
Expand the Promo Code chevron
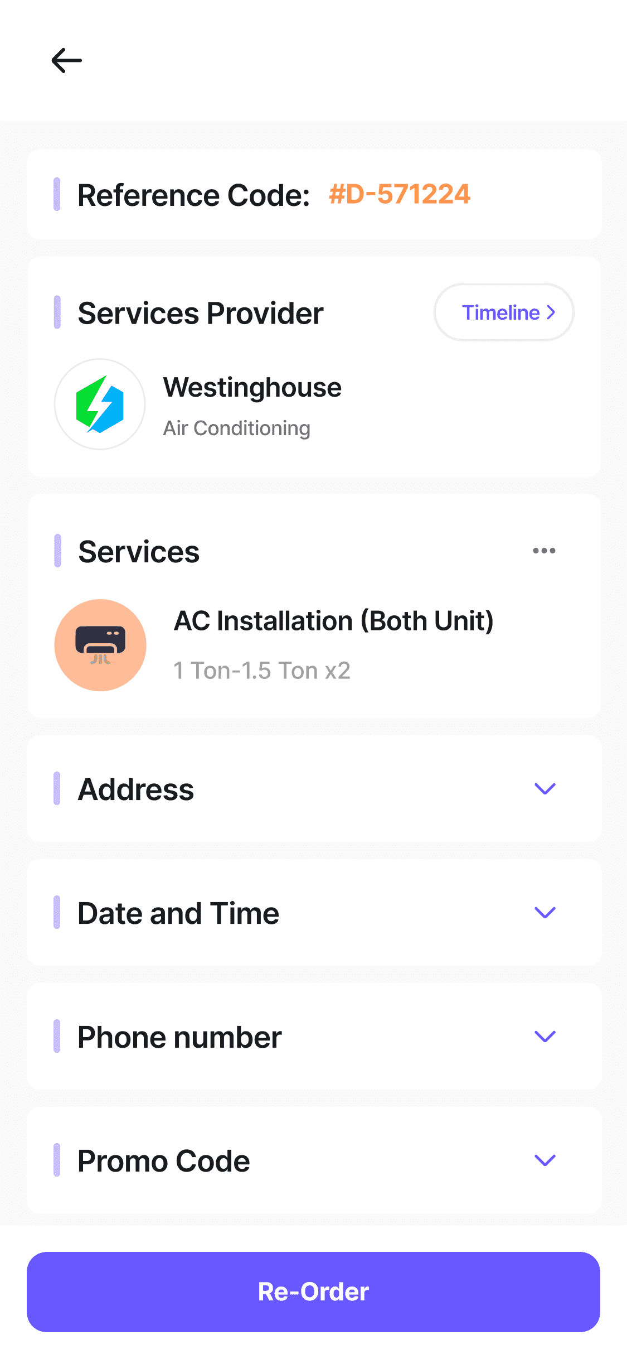point(545,1160)
